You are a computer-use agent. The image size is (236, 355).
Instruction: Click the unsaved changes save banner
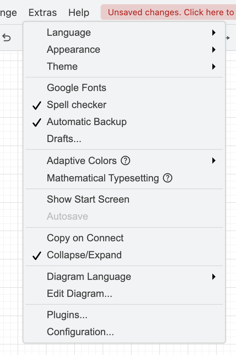pos(169,12)
